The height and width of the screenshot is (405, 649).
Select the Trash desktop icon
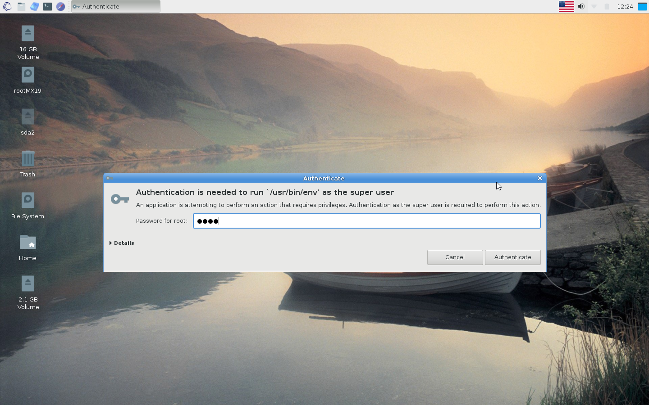coord(28,164)
